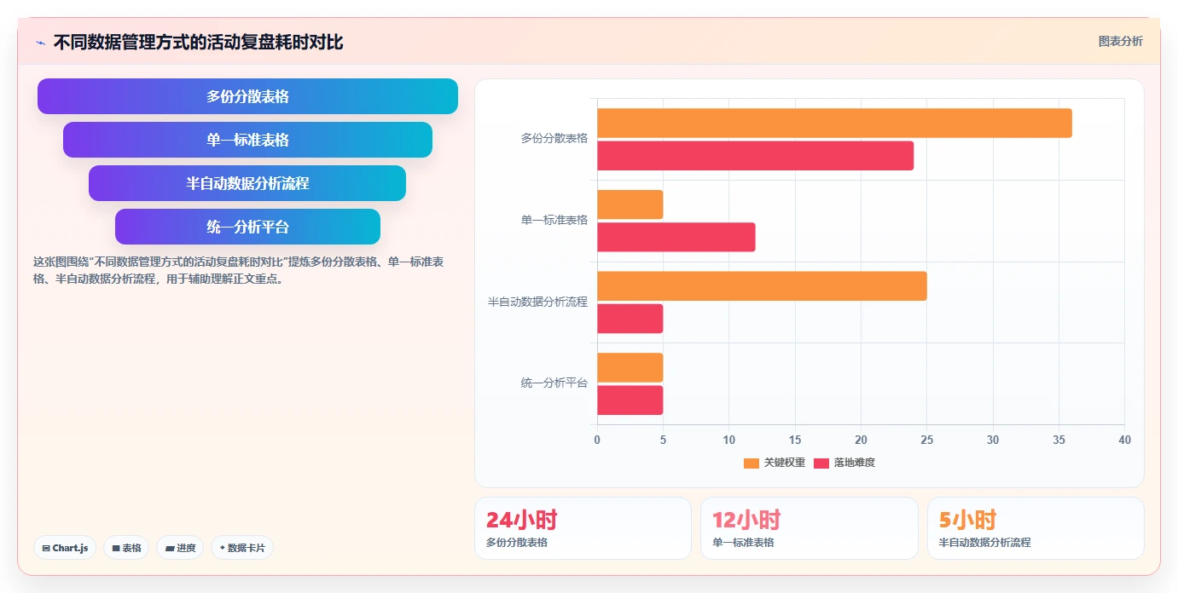Click the orange bar for 统一分析平台
The width and height of the screenshot is (1178, 593).
pyautogui.click(x=630, y=367)
